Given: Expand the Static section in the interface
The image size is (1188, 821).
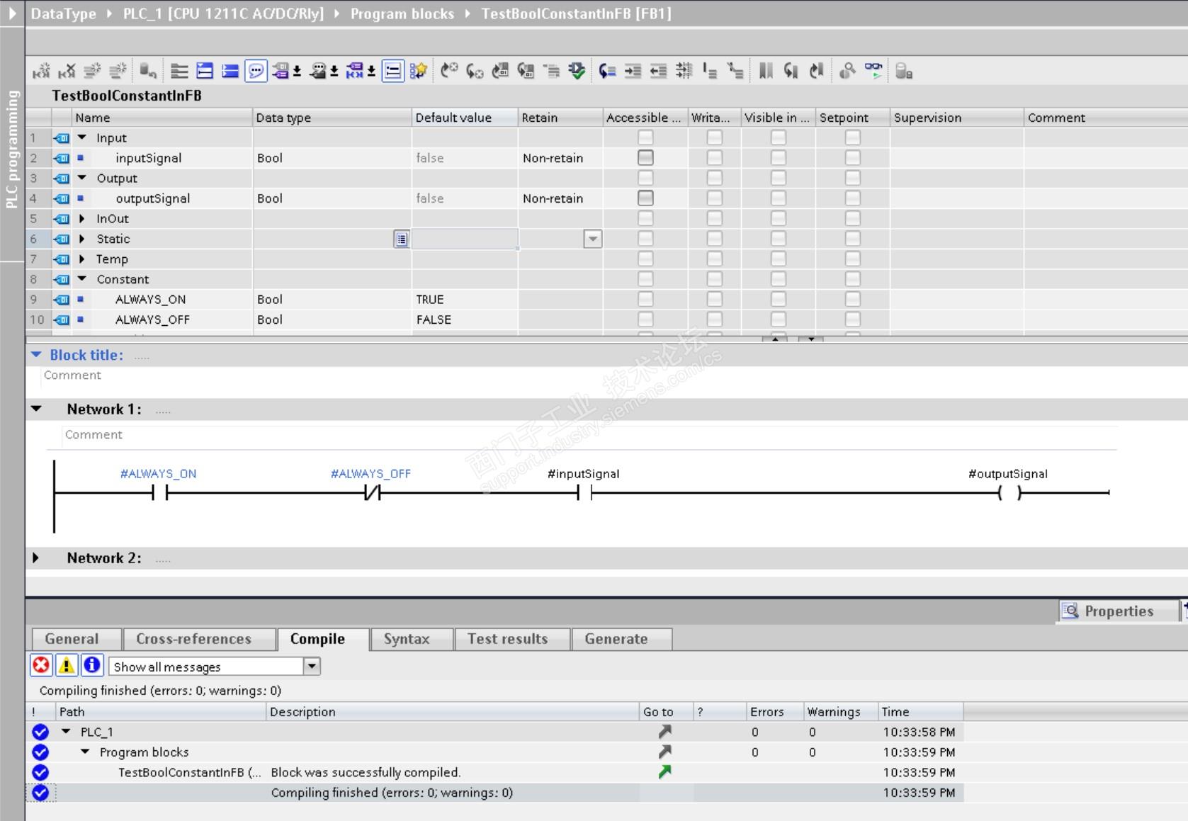Looking at the screenshot, I should pyautogui.click(x=82, y=239).
